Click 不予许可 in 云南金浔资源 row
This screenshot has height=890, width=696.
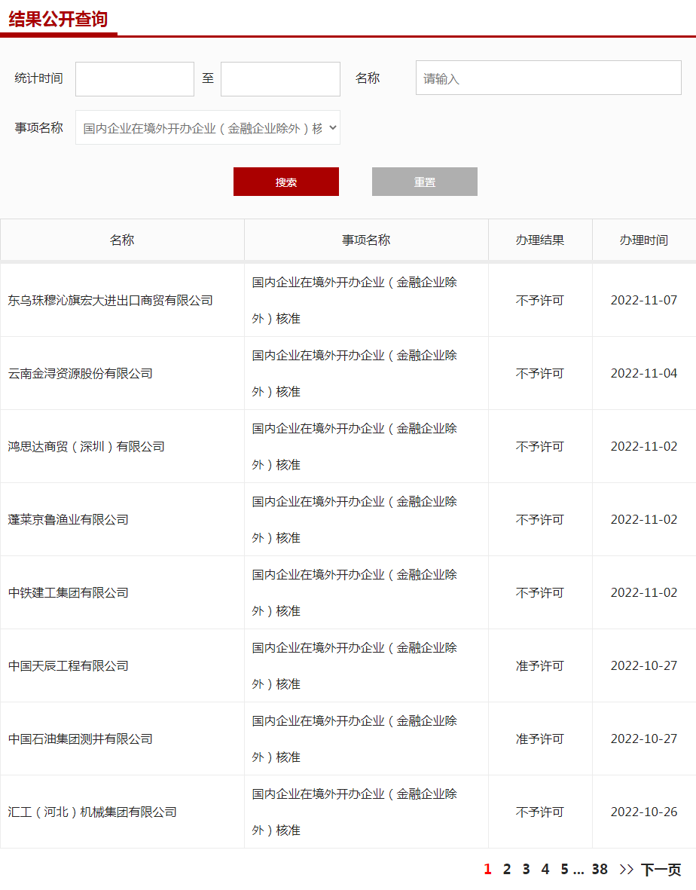[x=539, y=374]
